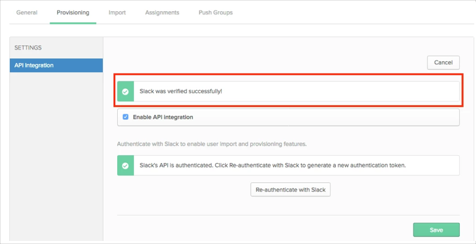Open the Push Groups tab
This screenshot has height=244, width=476.
pos(216,13)
